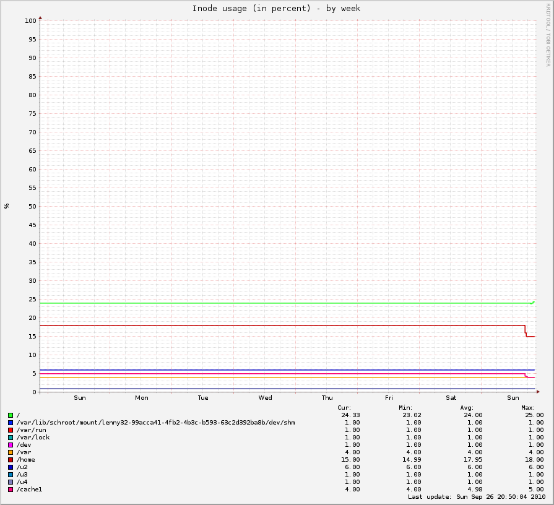This screenshot has height=505, width=554.
Task: Click the graph title 'Inode usage (in percent) - by week'
Action: [276, 9]
